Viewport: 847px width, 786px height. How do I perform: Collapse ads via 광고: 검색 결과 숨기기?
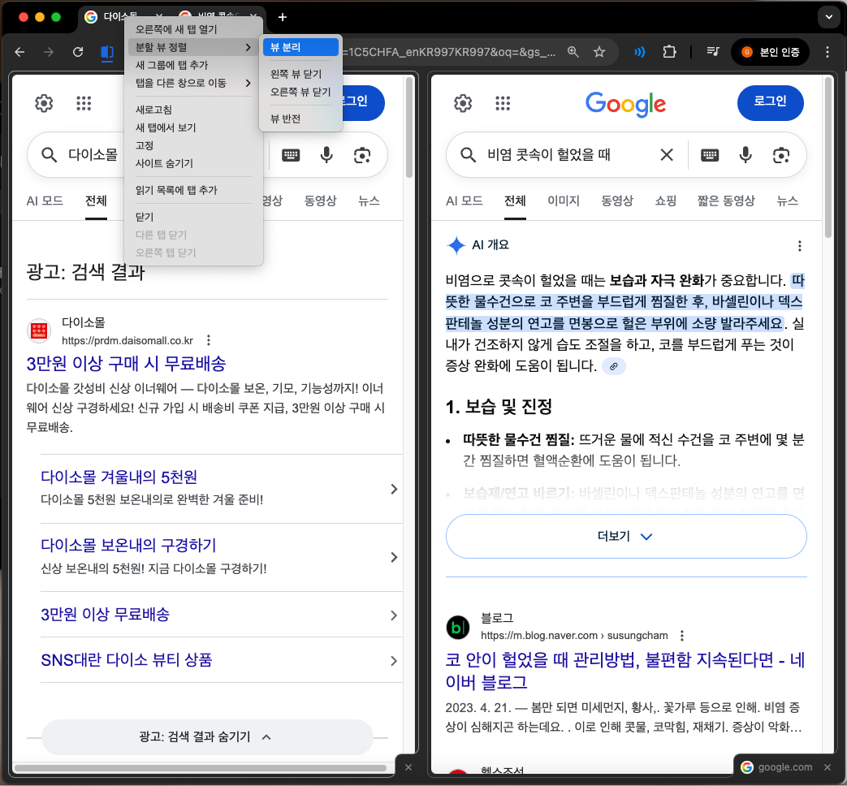pos(206,737)
